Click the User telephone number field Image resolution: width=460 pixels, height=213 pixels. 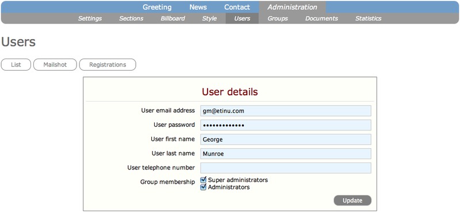tap(286, 168)
